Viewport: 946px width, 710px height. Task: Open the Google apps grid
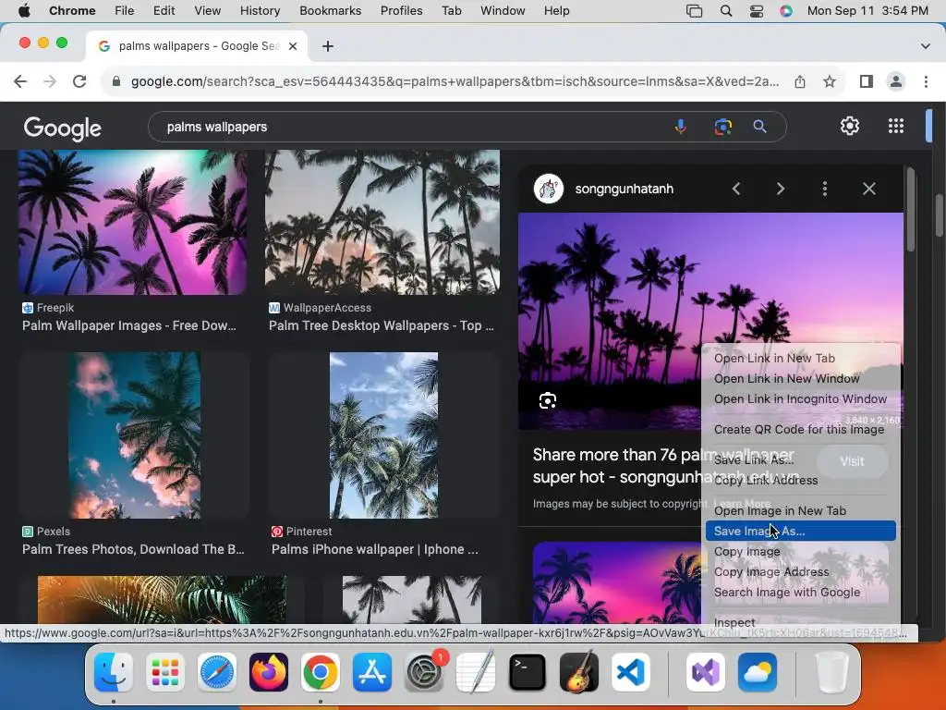(896, 126)
